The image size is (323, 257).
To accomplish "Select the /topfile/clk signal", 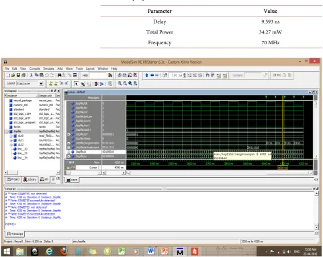I will tap(82, 103).
